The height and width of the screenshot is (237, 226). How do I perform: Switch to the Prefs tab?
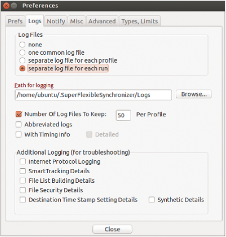point(15,21)
